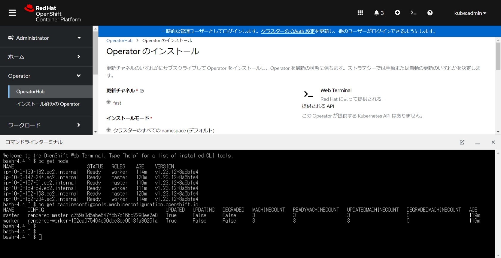Expand the ワークロード navigation section
The height and width of the screenshot is (258, 501).
click(45, 125)
